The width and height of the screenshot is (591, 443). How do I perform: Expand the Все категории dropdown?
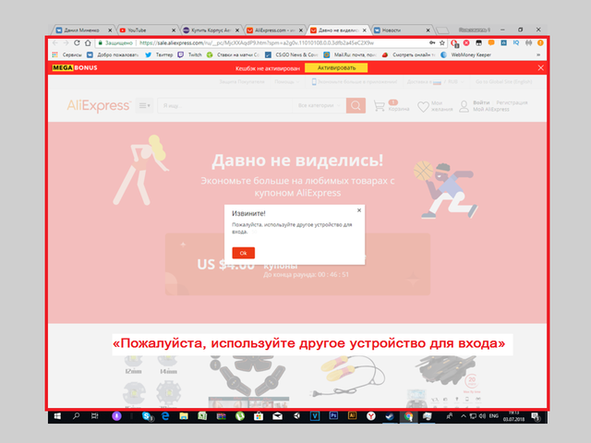click(x=319, y=105)
